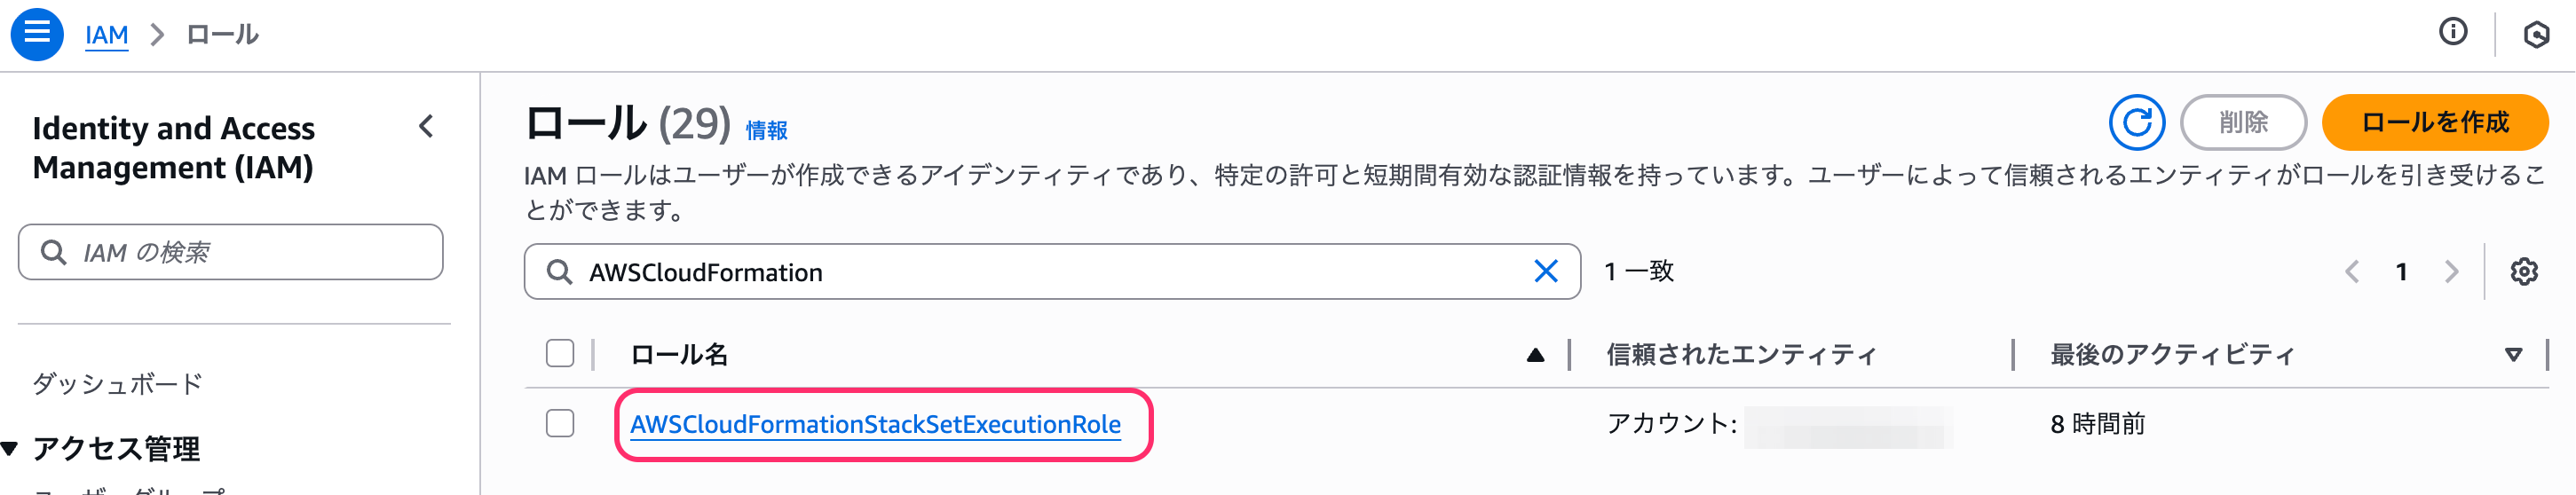
Task: Go to next page of roles
Action: tap(2451, 272)
